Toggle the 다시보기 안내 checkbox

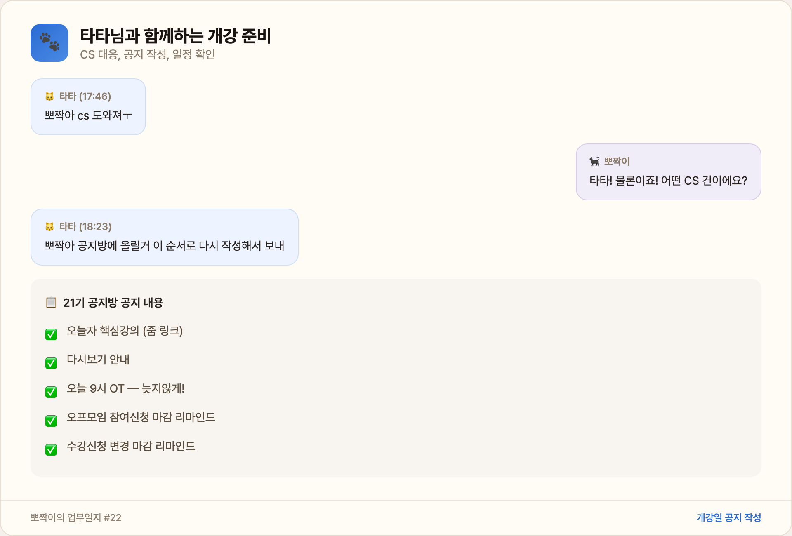coord(51,363)
